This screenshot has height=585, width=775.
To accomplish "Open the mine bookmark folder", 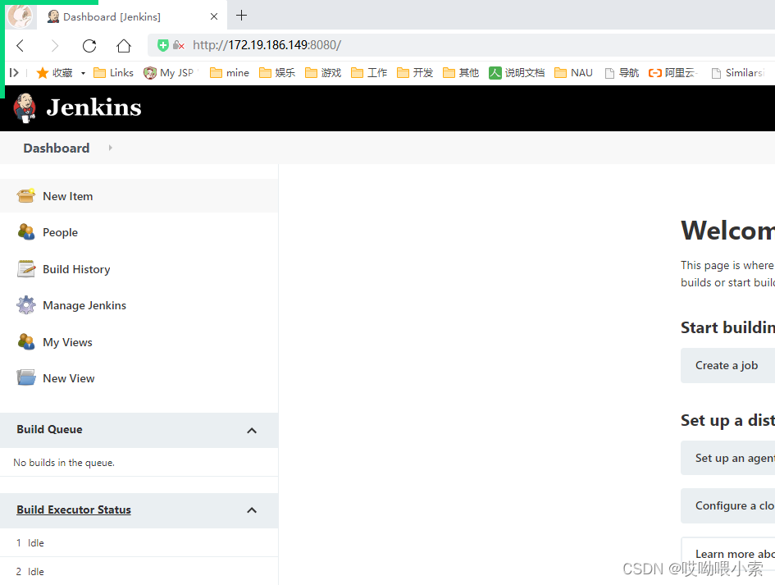I will [x=230, y=73].
